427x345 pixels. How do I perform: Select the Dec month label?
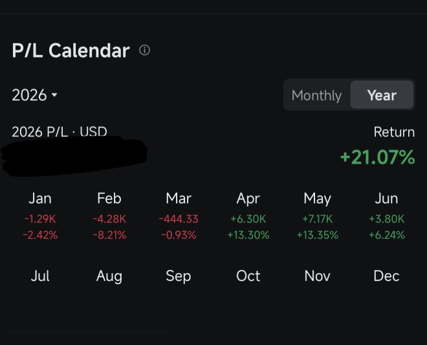pyautogui.click(x=386, y=276)
